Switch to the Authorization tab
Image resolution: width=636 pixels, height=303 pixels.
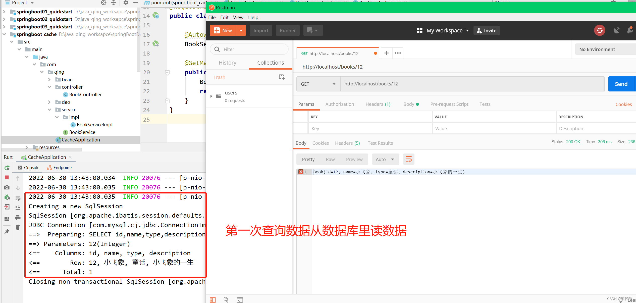[x=340, y=104]
